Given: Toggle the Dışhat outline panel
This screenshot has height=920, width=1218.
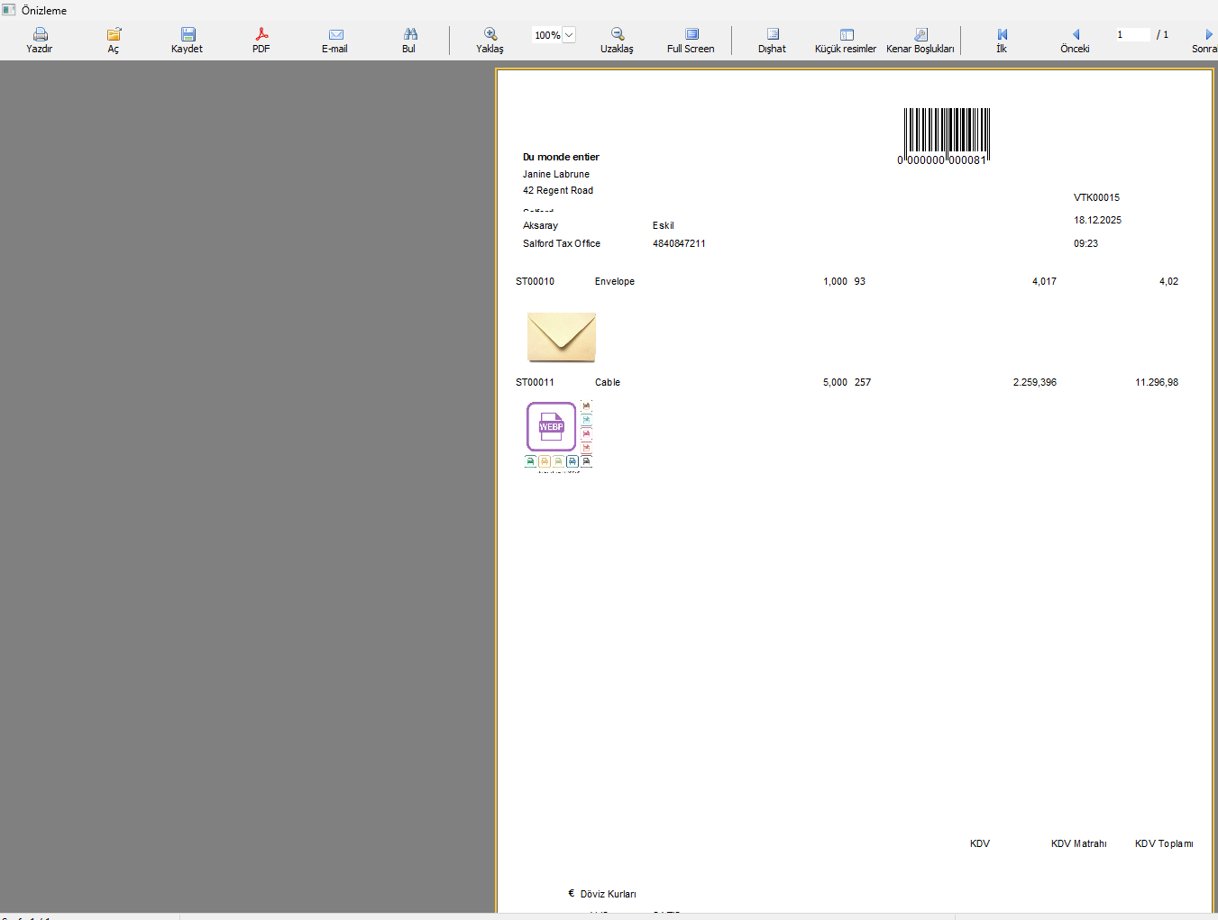Looking at the screenshot, I should (773, 35).
